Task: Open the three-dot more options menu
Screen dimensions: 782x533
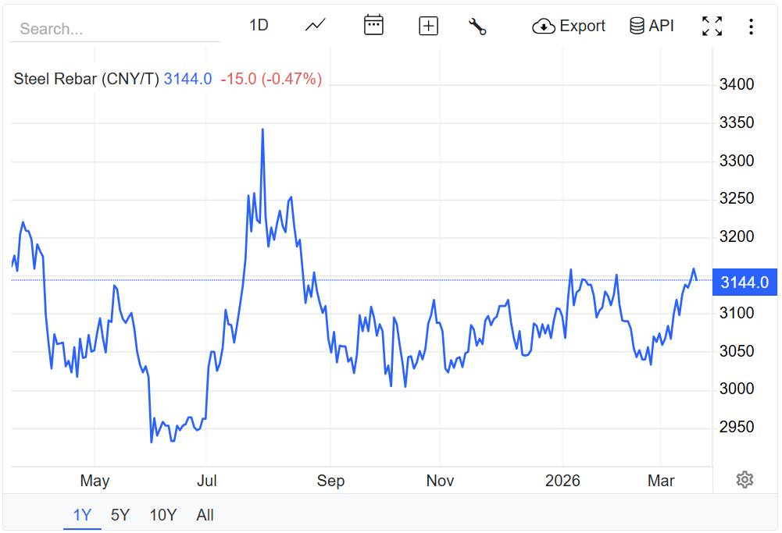Action: pos(751,27)
